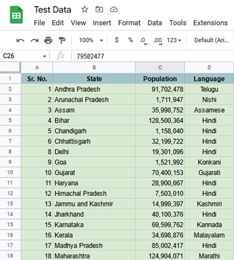Open the 100% zoom dropdown
This screenshot has width=234, height=260.
[x=91, y=40]
